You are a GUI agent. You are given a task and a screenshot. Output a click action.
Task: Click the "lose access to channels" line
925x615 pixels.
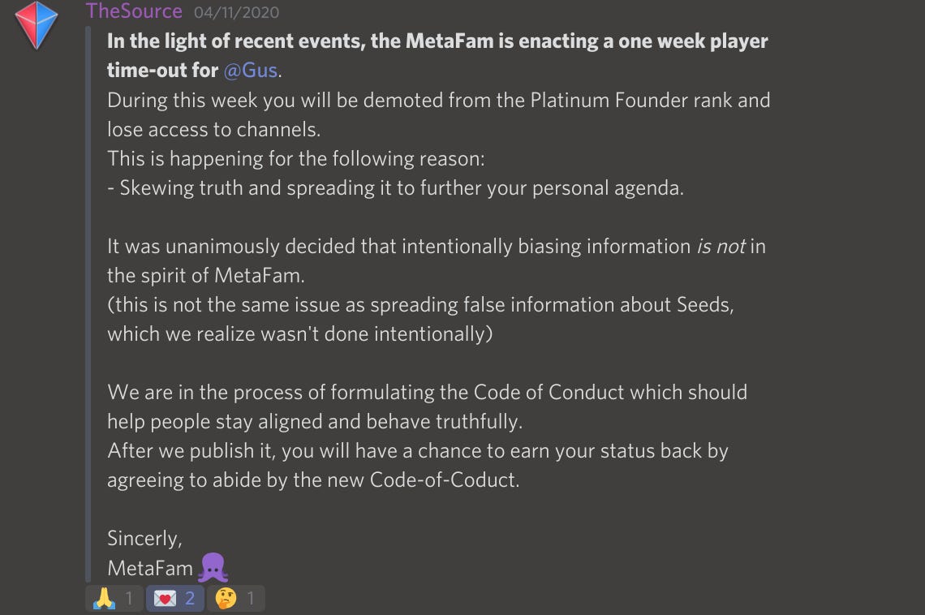[213, 129]
